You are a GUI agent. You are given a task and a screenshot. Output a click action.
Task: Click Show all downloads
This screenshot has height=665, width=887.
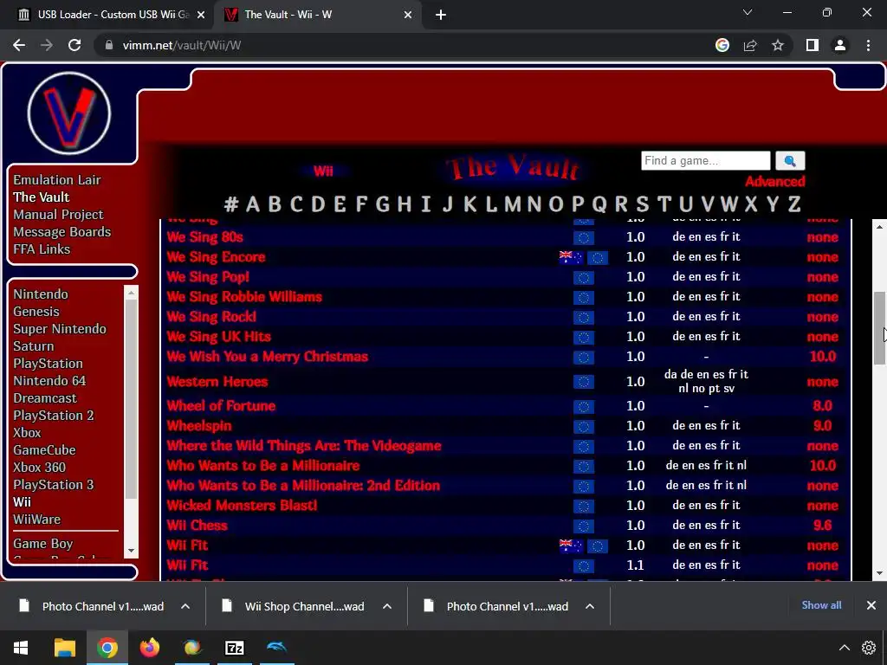[x=821, y=605]
